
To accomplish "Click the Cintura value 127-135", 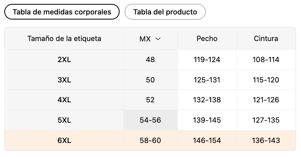I will click(266, 120).
